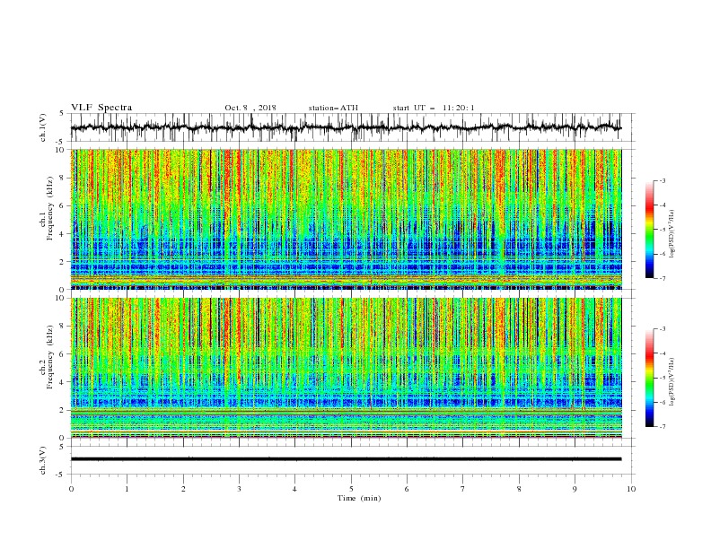Click the date 'Oct. 8 , 2018'

(250, 108)
